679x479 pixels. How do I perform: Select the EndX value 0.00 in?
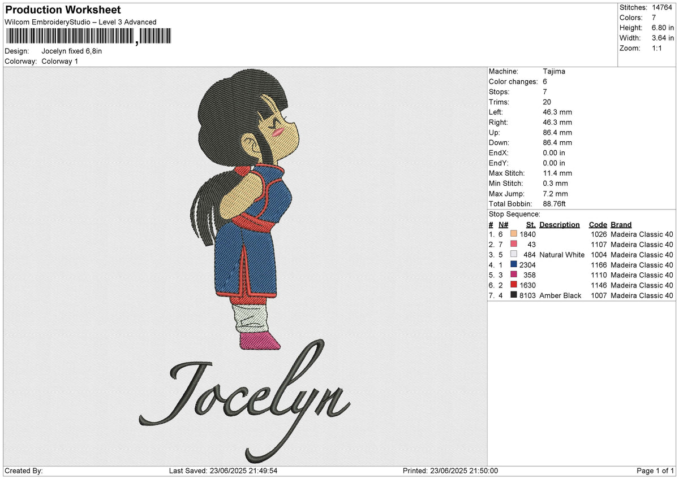554,153
